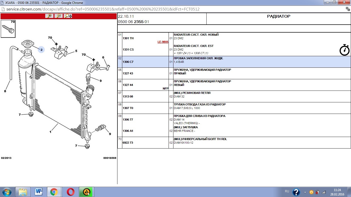Click part number 1306 A1
The image size is (351, 197).
pyautogui.click(x=128, y=131)
